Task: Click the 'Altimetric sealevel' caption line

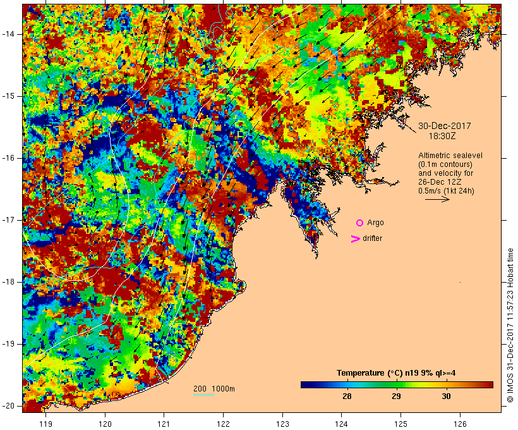Action: coord(450,156)
